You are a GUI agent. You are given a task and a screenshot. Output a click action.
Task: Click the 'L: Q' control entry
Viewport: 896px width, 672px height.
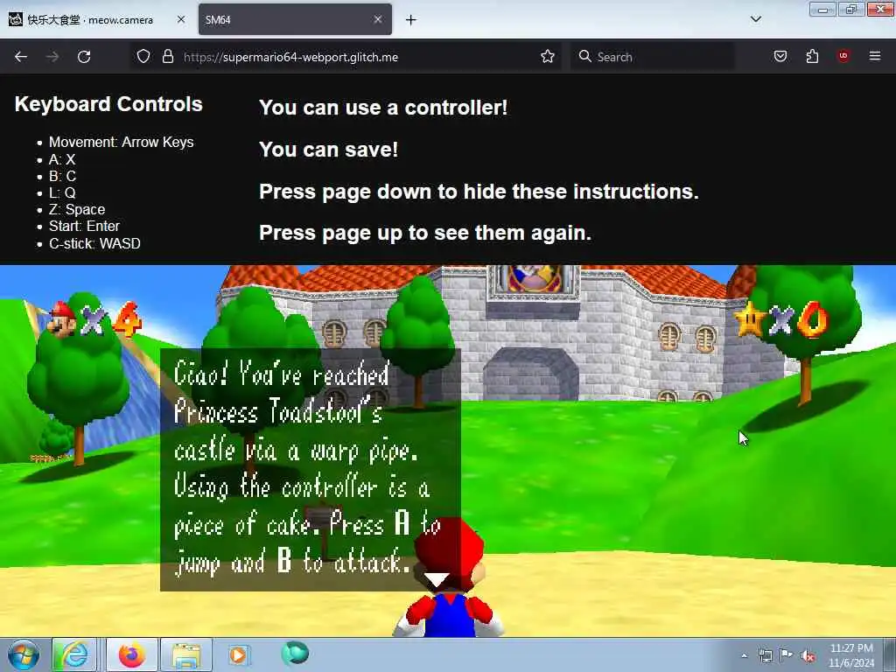tap(62, 192)
